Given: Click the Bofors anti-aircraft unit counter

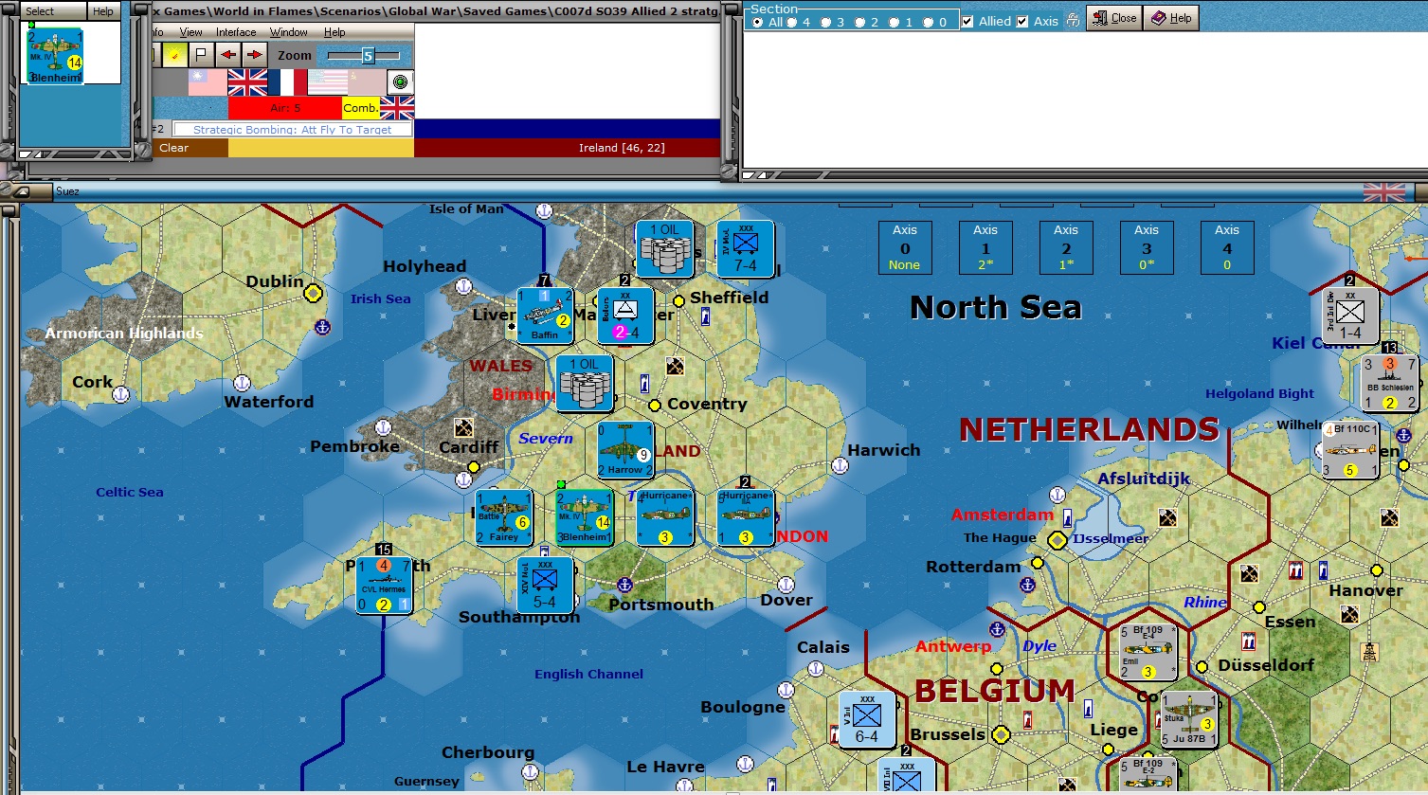Looking at the screenshot, I should click(625, 316).
